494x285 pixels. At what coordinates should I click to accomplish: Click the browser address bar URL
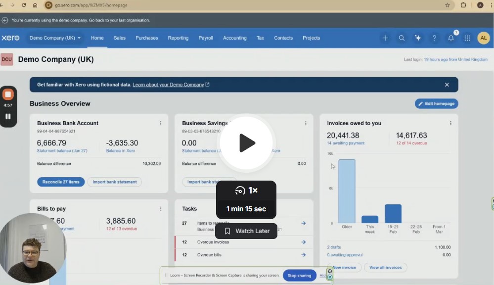pos(91,5)
